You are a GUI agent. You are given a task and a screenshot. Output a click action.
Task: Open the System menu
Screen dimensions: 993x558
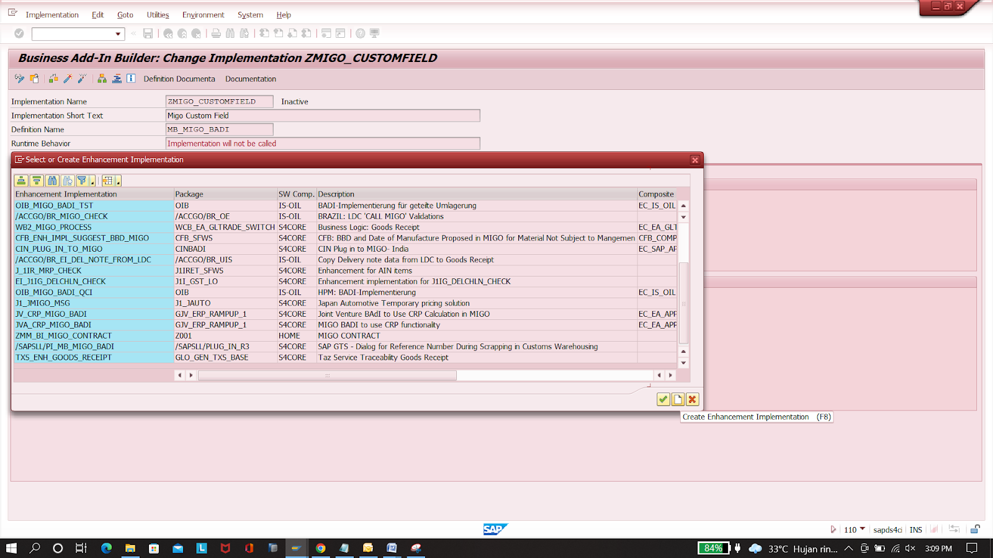point(250,15)
